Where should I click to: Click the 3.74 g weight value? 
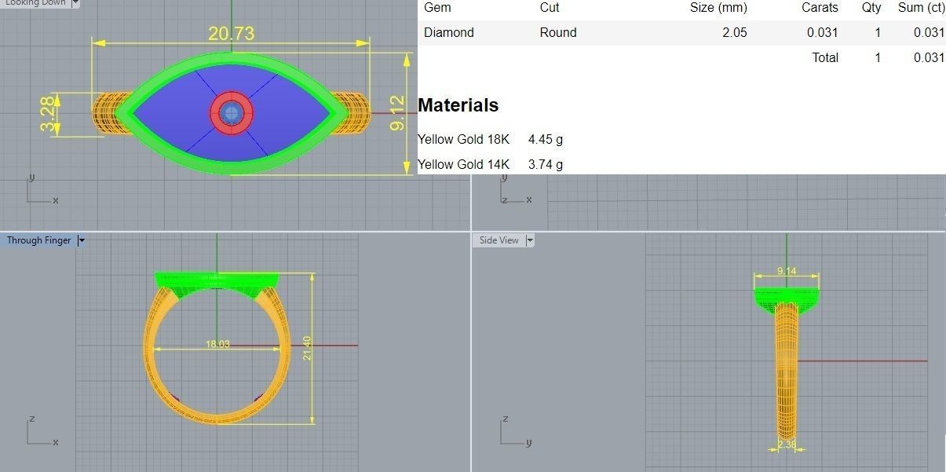[546, 164]
